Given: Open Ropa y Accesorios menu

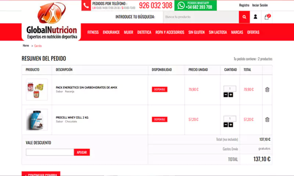Looking at the screenshot, I should click(x=170, y=32).
